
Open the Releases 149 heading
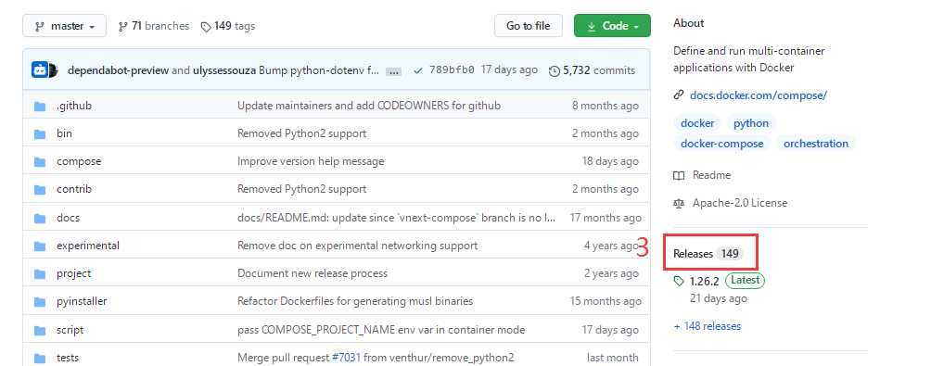(708, 254)
